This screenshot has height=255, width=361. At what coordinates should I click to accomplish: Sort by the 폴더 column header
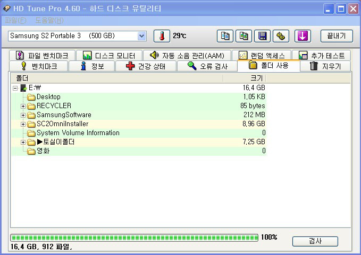click(x=117, y=78)
